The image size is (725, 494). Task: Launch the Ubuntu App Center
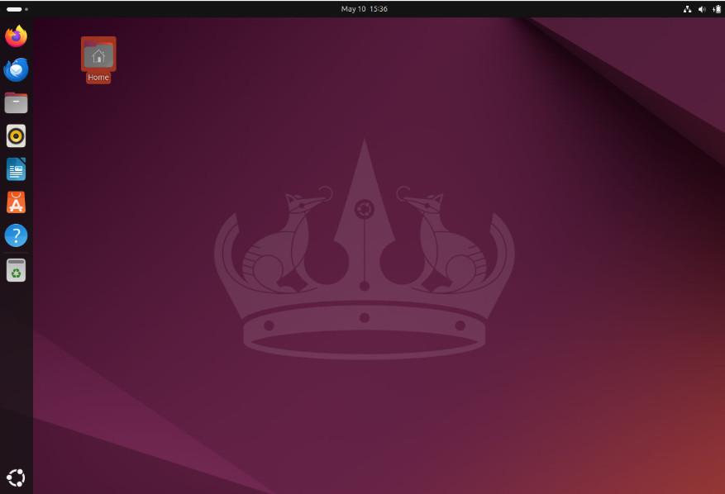pyautogui.click(x=15, y=202)
